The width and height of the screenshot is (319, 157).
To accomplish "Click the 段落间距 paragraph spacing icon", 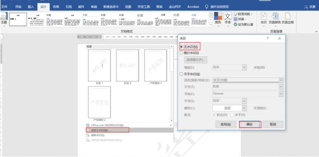I will (x=236, y=14).
